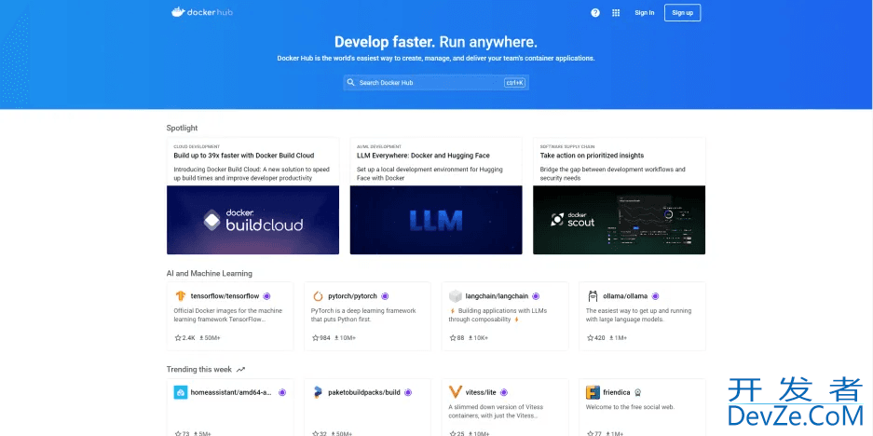
Task: Click the ctrl+K shortcut badge
Action: (514, 82)
